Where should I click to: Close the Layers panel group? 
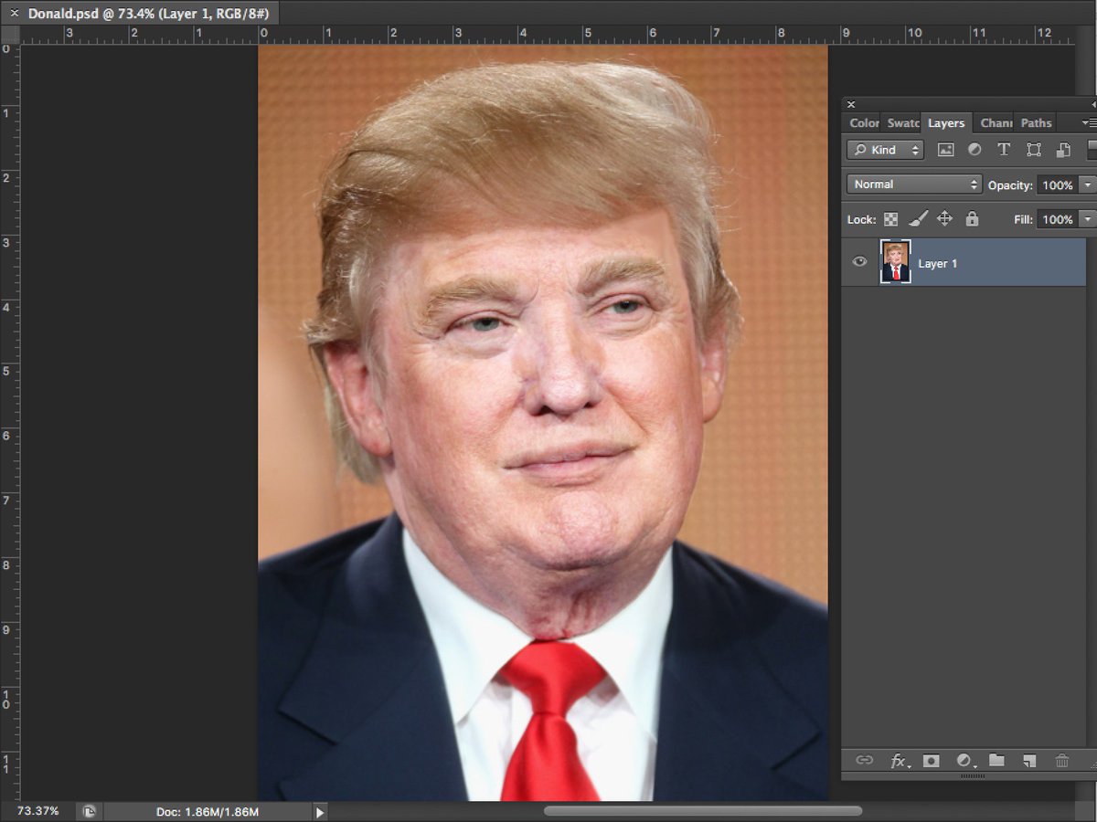[x=851, y=104]
